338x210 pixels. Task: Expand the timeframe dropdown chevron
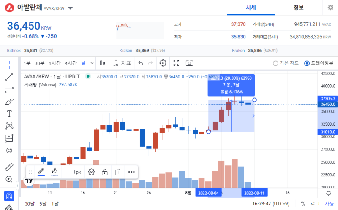92,63
